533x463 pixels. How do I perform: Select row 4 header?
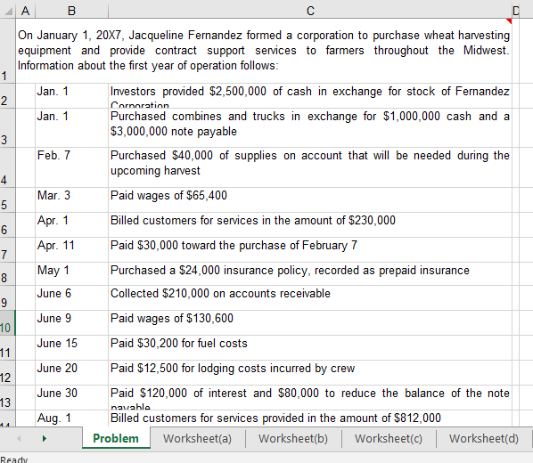(7, 167)
